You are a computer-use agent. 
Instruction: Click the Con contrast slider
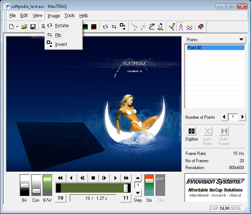(x=36, y=185)
